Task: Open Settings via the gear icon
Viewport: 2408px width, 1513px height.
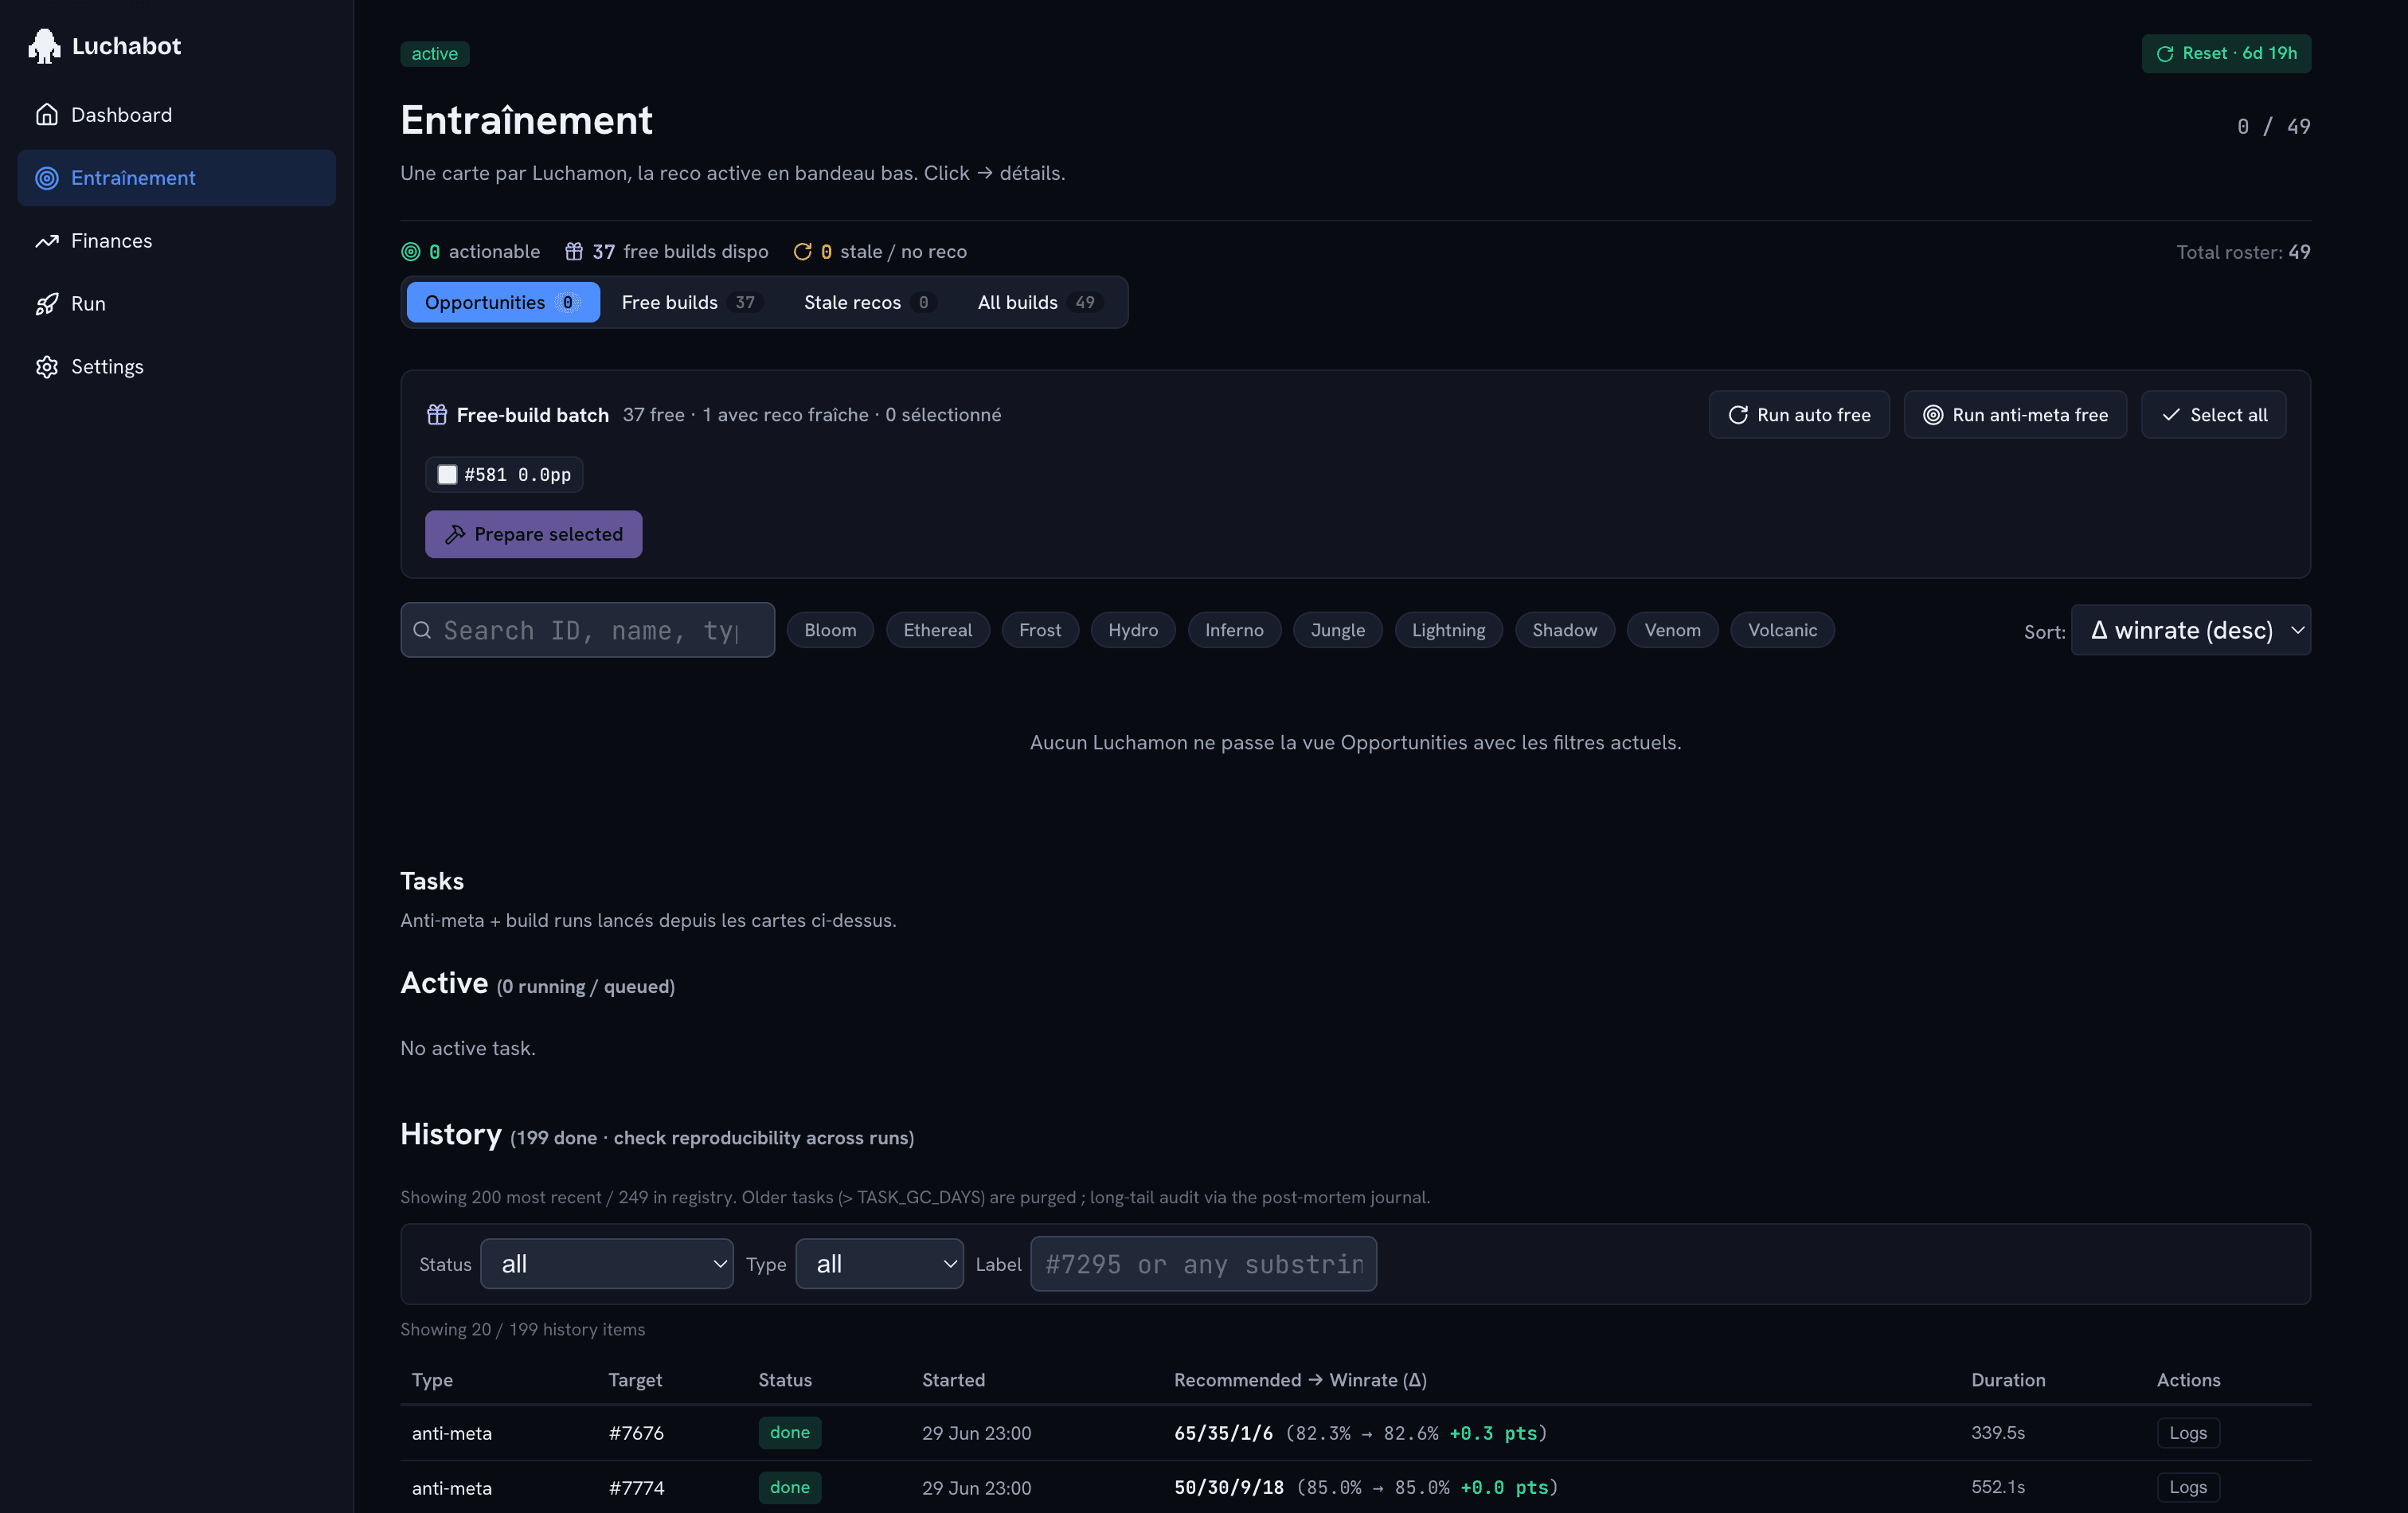Action: point(47,367)
